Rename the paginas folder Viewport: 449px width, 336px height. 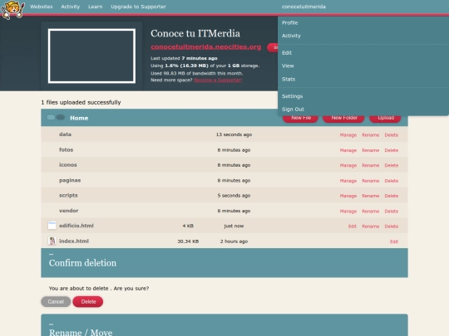click(x=371, y=181)
